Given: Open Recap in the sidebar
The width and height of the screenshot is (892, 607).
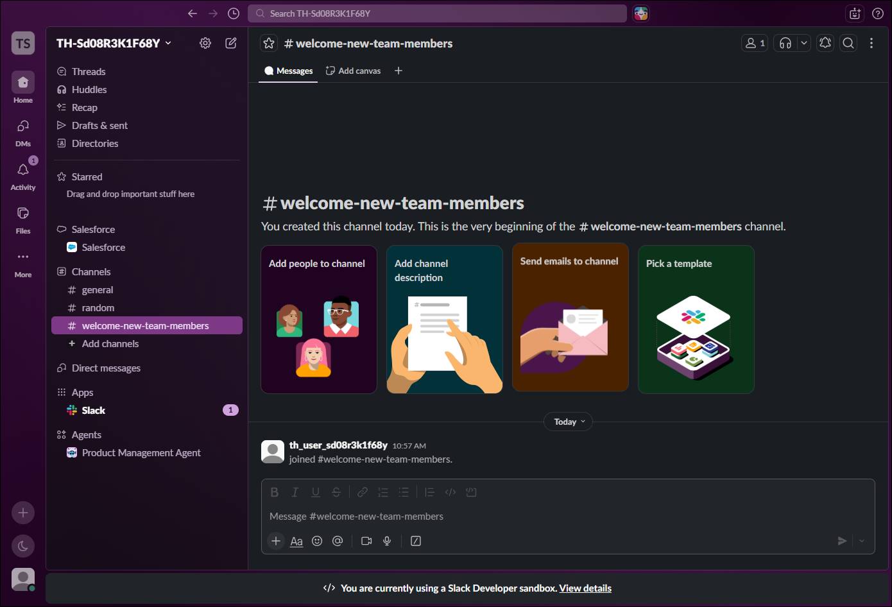Looking at the screenshot, I should (147, 107).
